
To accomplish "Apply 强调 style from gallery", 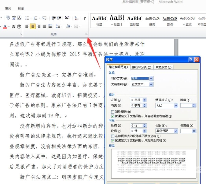I will 152,21.
